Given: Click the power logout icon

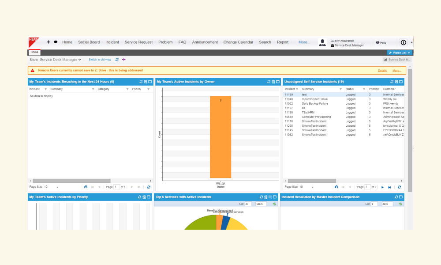Looking at the screenshot, I should coord(404,42).
